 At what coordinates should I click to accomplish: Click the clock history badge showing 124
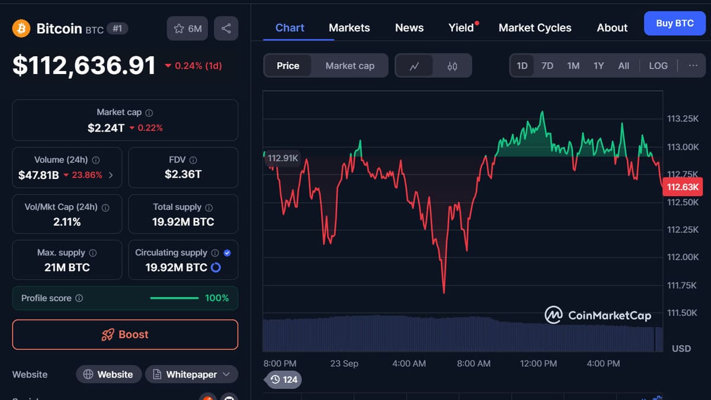(283, 379)
